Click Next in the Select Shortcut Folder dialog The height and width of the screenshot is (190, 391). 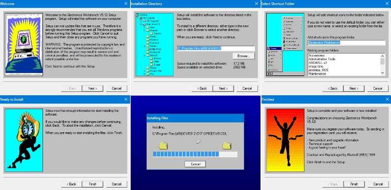click(354, 88)
